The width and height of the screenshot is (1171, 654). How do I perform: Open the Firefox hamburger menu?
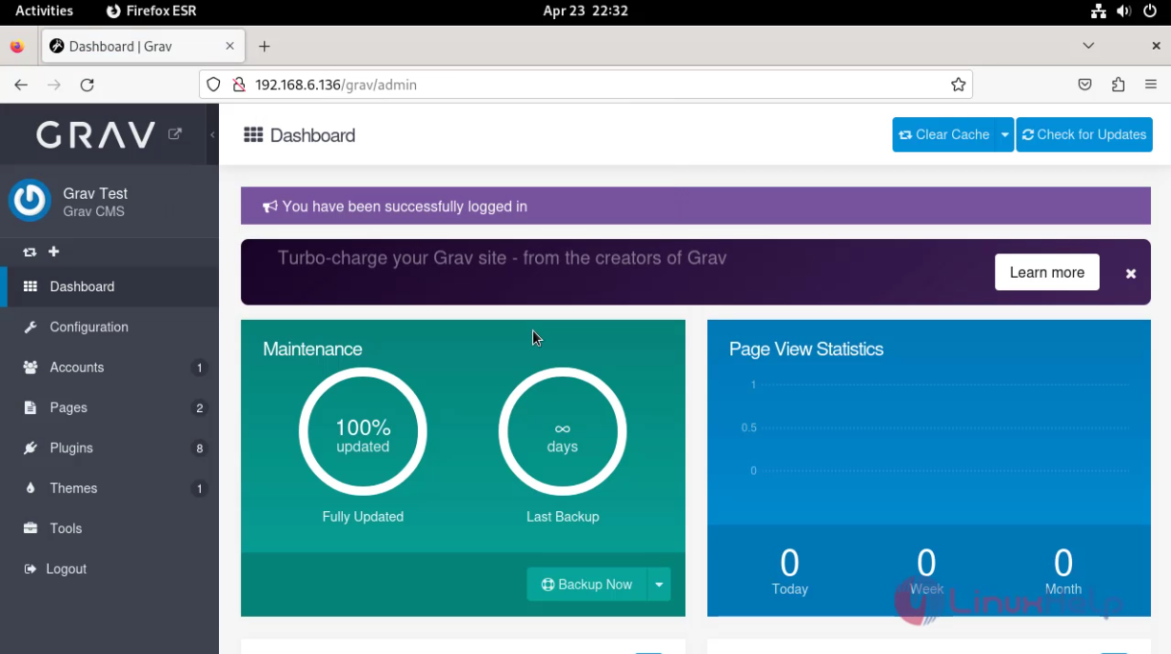point(1151,85)
